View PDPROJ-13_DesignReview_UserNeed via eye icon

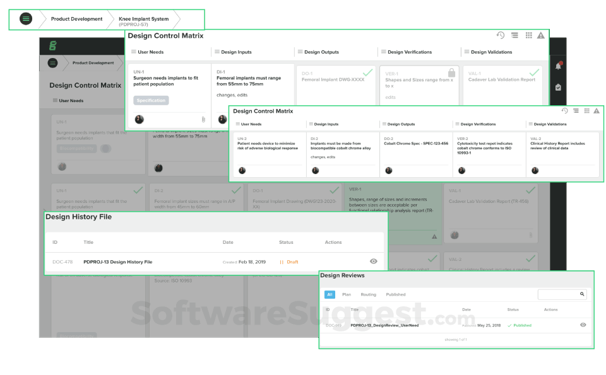click(583, 325)
